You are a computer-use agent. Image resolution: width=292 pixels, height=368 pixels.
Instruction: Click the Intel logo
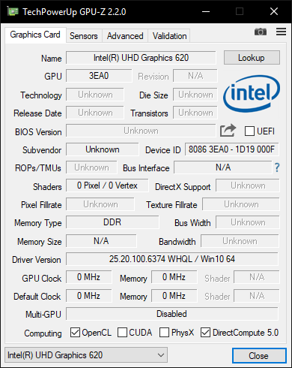(x=252, y=93)
